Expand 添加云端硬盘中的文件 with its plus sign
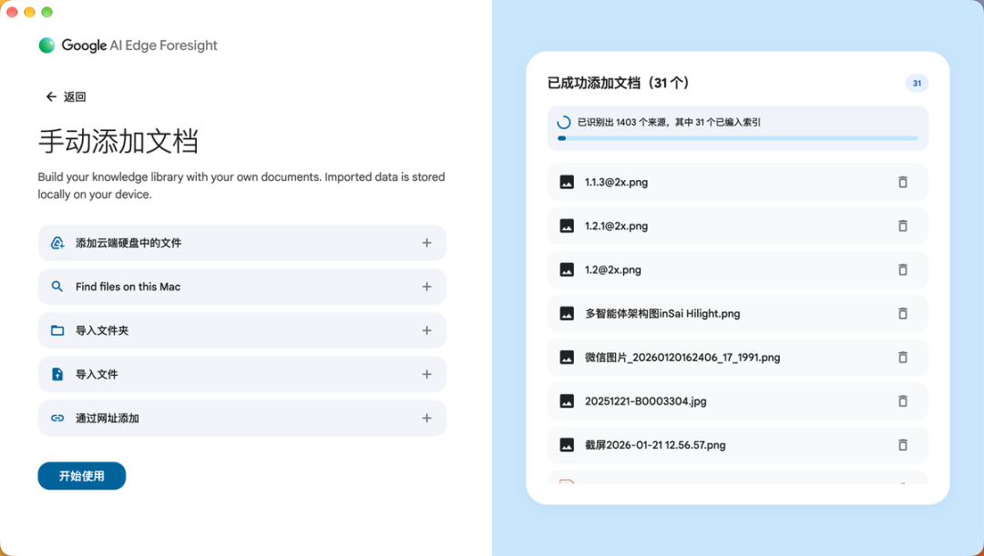The height and width of the screenshot is (556, 984). [426, 243]
